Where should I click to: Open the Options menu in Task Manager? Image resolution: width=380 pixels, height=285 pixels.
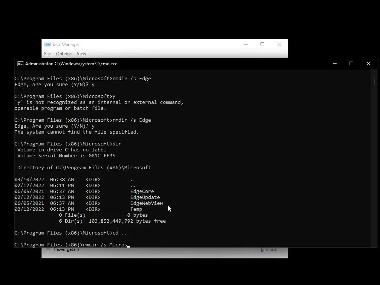(64, 54)
